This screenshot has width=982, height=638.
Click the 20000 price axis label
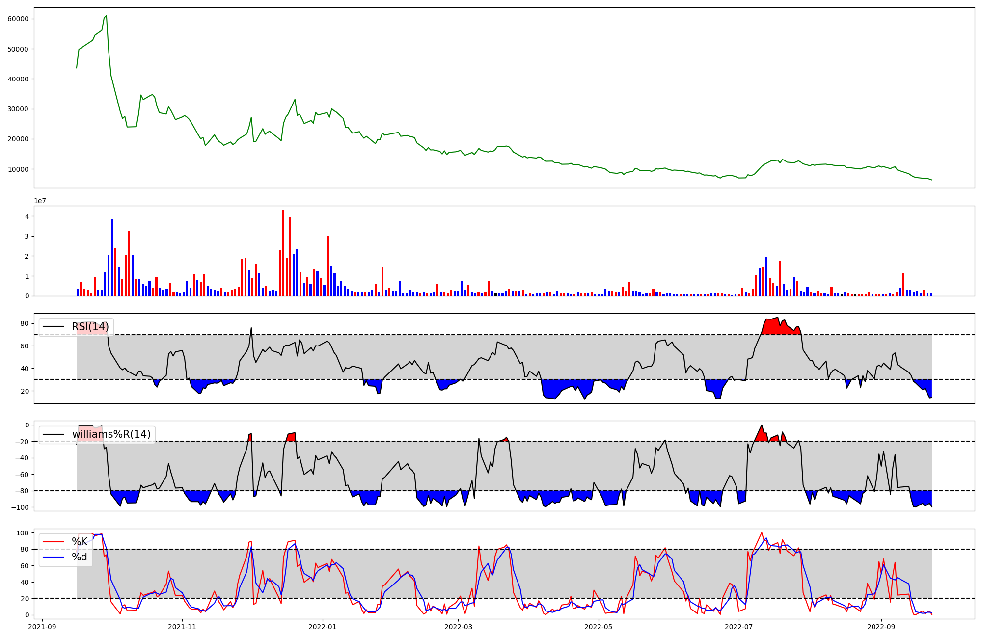pos(18,139)
